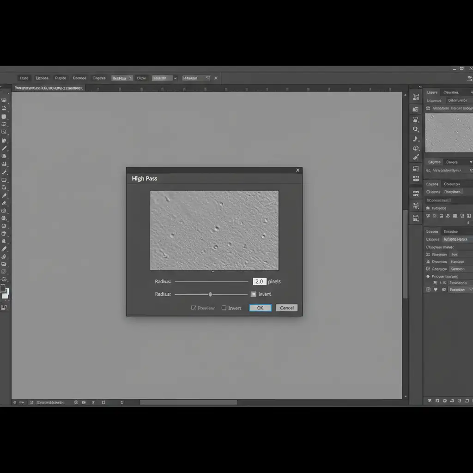Switch to the document tab above the canvas
Image resolution: width=473 pixels, height=473 pixels.
(48, 87)
